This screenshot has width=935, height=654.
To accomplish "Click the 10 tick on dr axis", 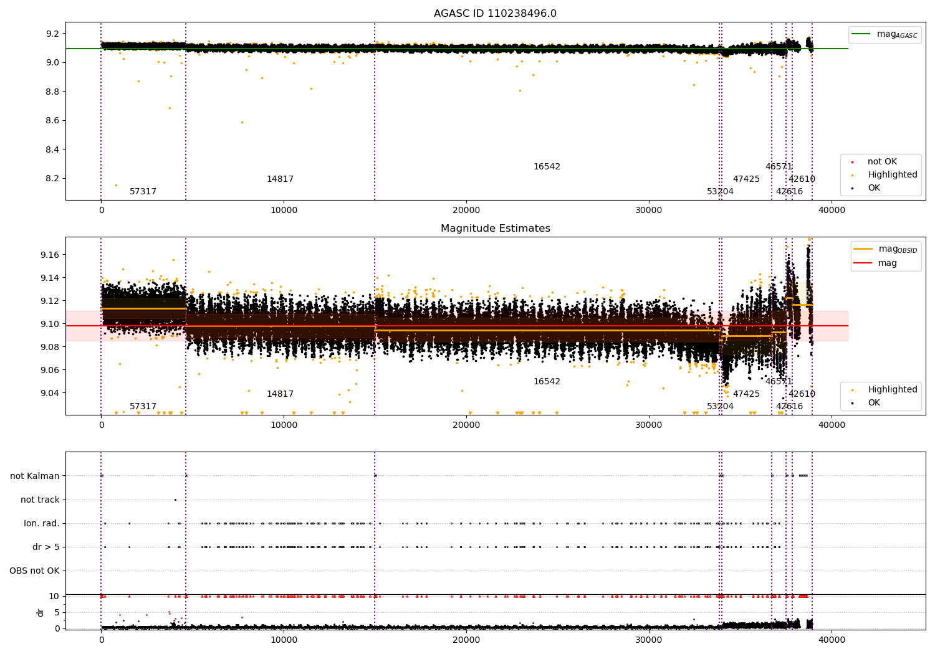I will click(x=54, y=596).
